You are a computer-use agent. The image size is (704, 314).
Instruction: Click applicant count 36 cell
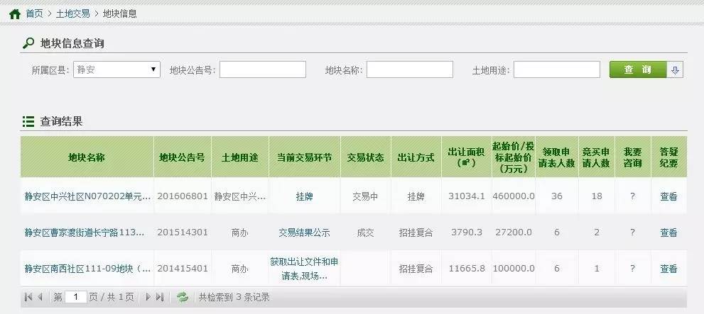click(557, 196)
